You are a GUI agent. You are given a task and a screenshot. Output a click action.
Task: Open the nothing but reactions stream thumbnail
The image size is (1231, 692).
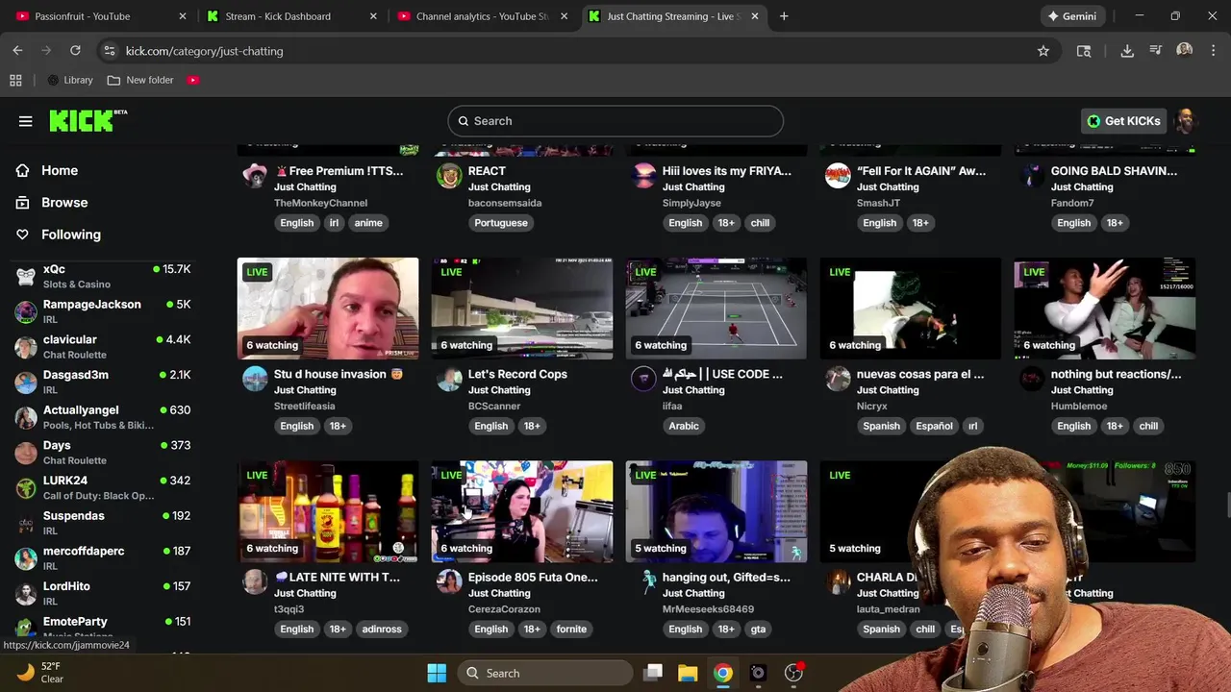1105,309
